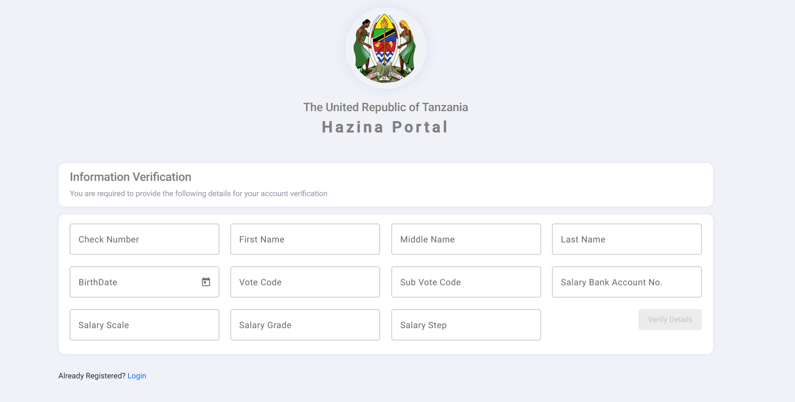
Task: Click the BirthDate placeholder text
Action: tap(98, 282)
